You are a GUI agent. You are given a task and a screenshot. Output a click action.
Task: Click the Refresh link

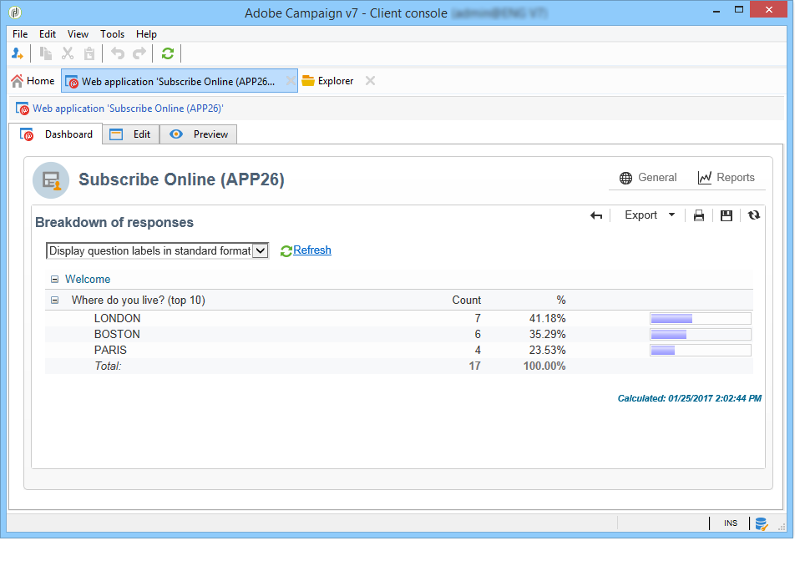(312, 250)
